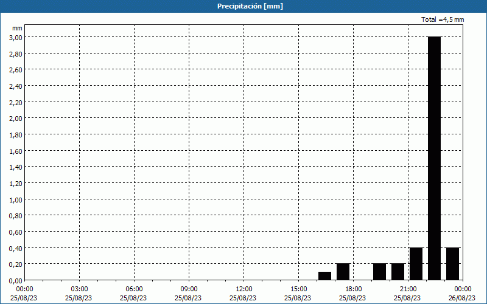This screenshot has height=304, width=487.
Task: Click the 1,00 y-axis label
Action: click(16, 200)
